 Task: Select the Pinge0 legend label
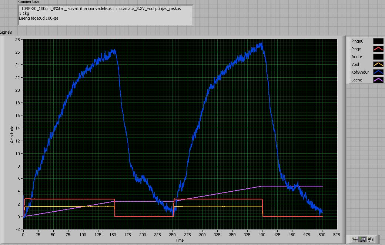click(357, 41)
